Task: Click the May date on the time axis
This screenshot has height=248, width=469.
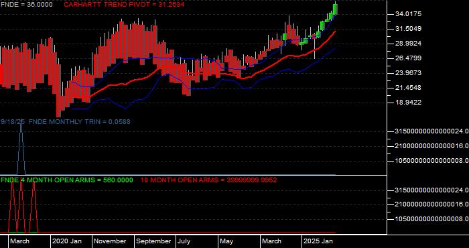Action: pyautogui.click(x=226, y=241)
